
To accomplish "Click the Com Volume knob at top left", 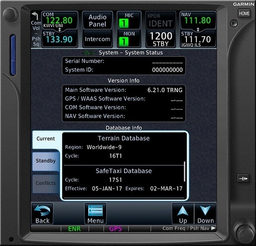I will (10, 15).
